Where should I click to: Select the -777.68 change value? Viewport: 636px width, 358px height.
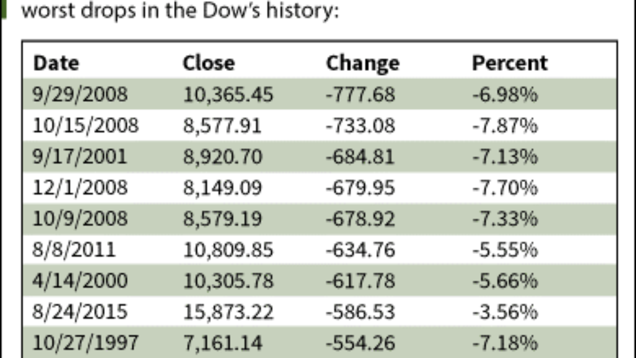click(360, 94)
